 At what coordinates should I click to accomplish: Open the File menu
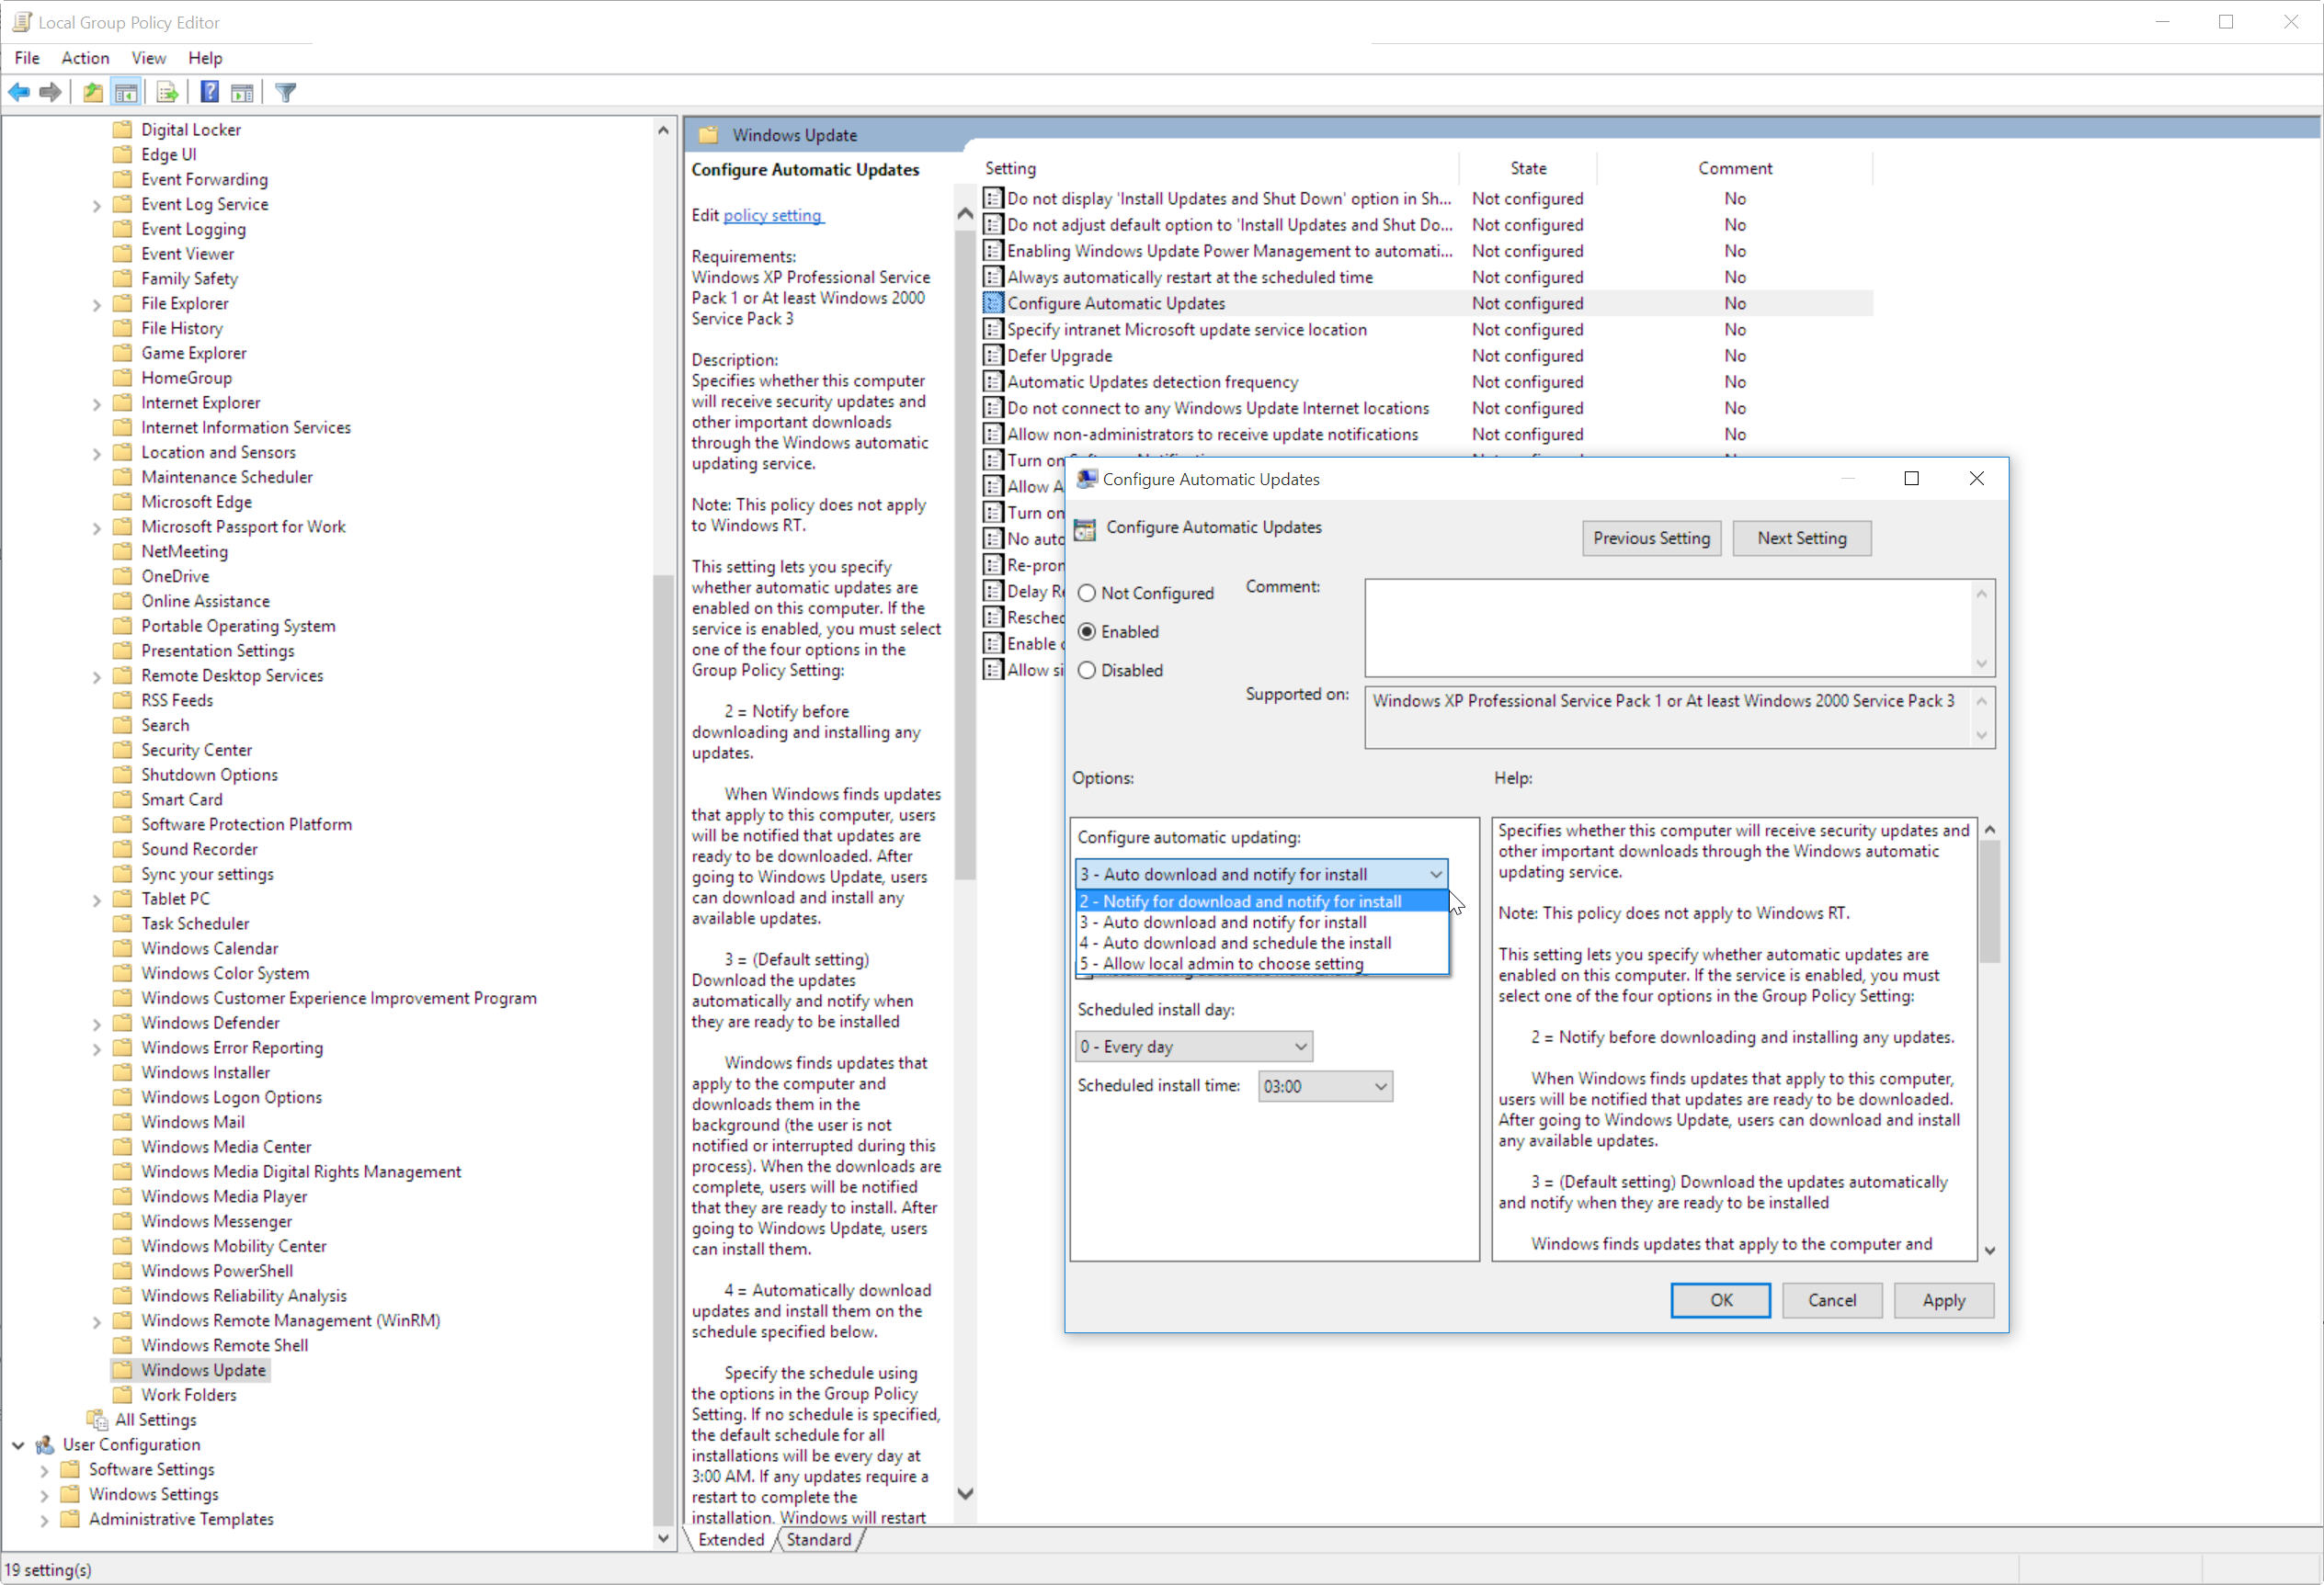click(27, 56)
